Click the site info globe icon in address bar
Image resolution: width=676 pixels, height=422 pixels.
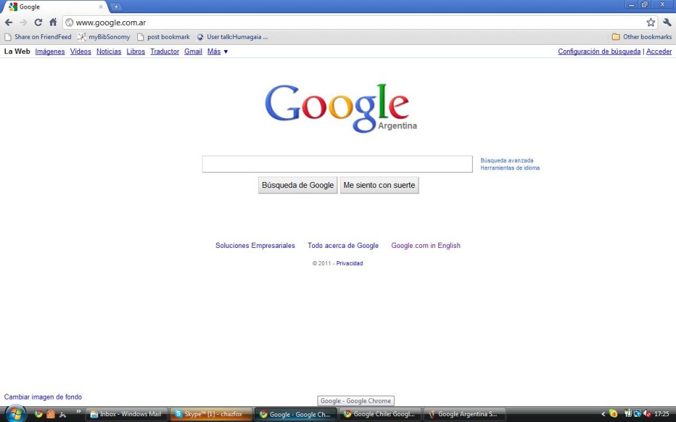pyautogui.click(x=69, y=22)
